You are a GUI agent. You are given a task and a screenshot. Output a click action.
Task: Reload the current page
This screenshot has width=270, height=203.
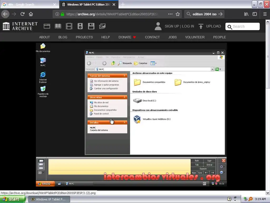tap(22, 14)
